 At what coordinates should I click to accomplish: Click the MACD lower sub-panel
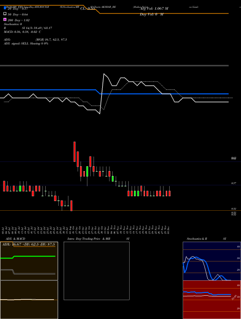[29, 300]
